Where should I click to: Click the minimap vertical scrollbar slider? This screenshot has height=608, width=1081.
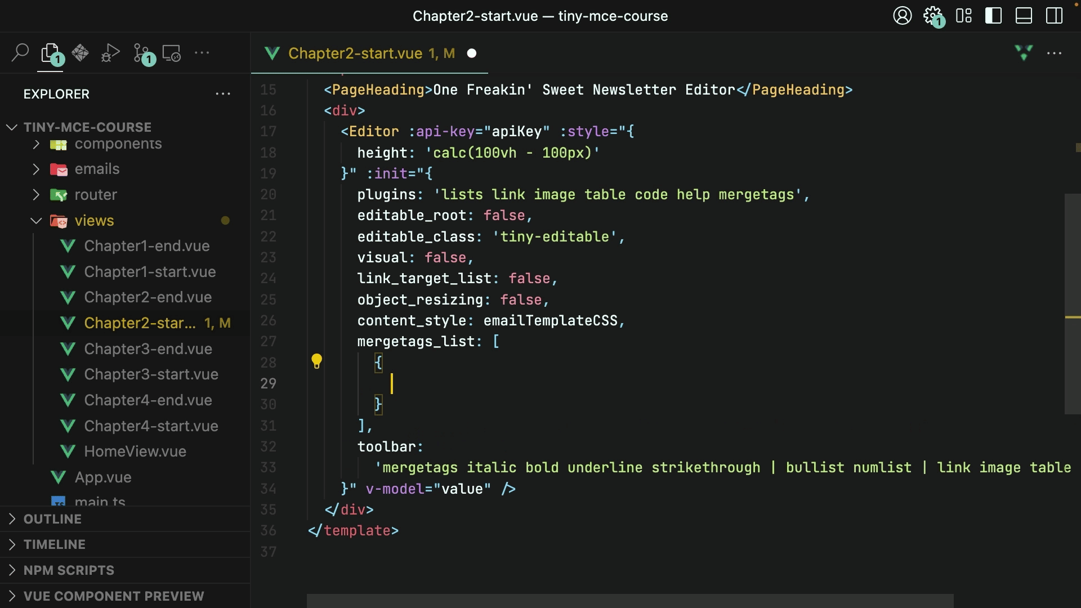tap(1072, 304)
